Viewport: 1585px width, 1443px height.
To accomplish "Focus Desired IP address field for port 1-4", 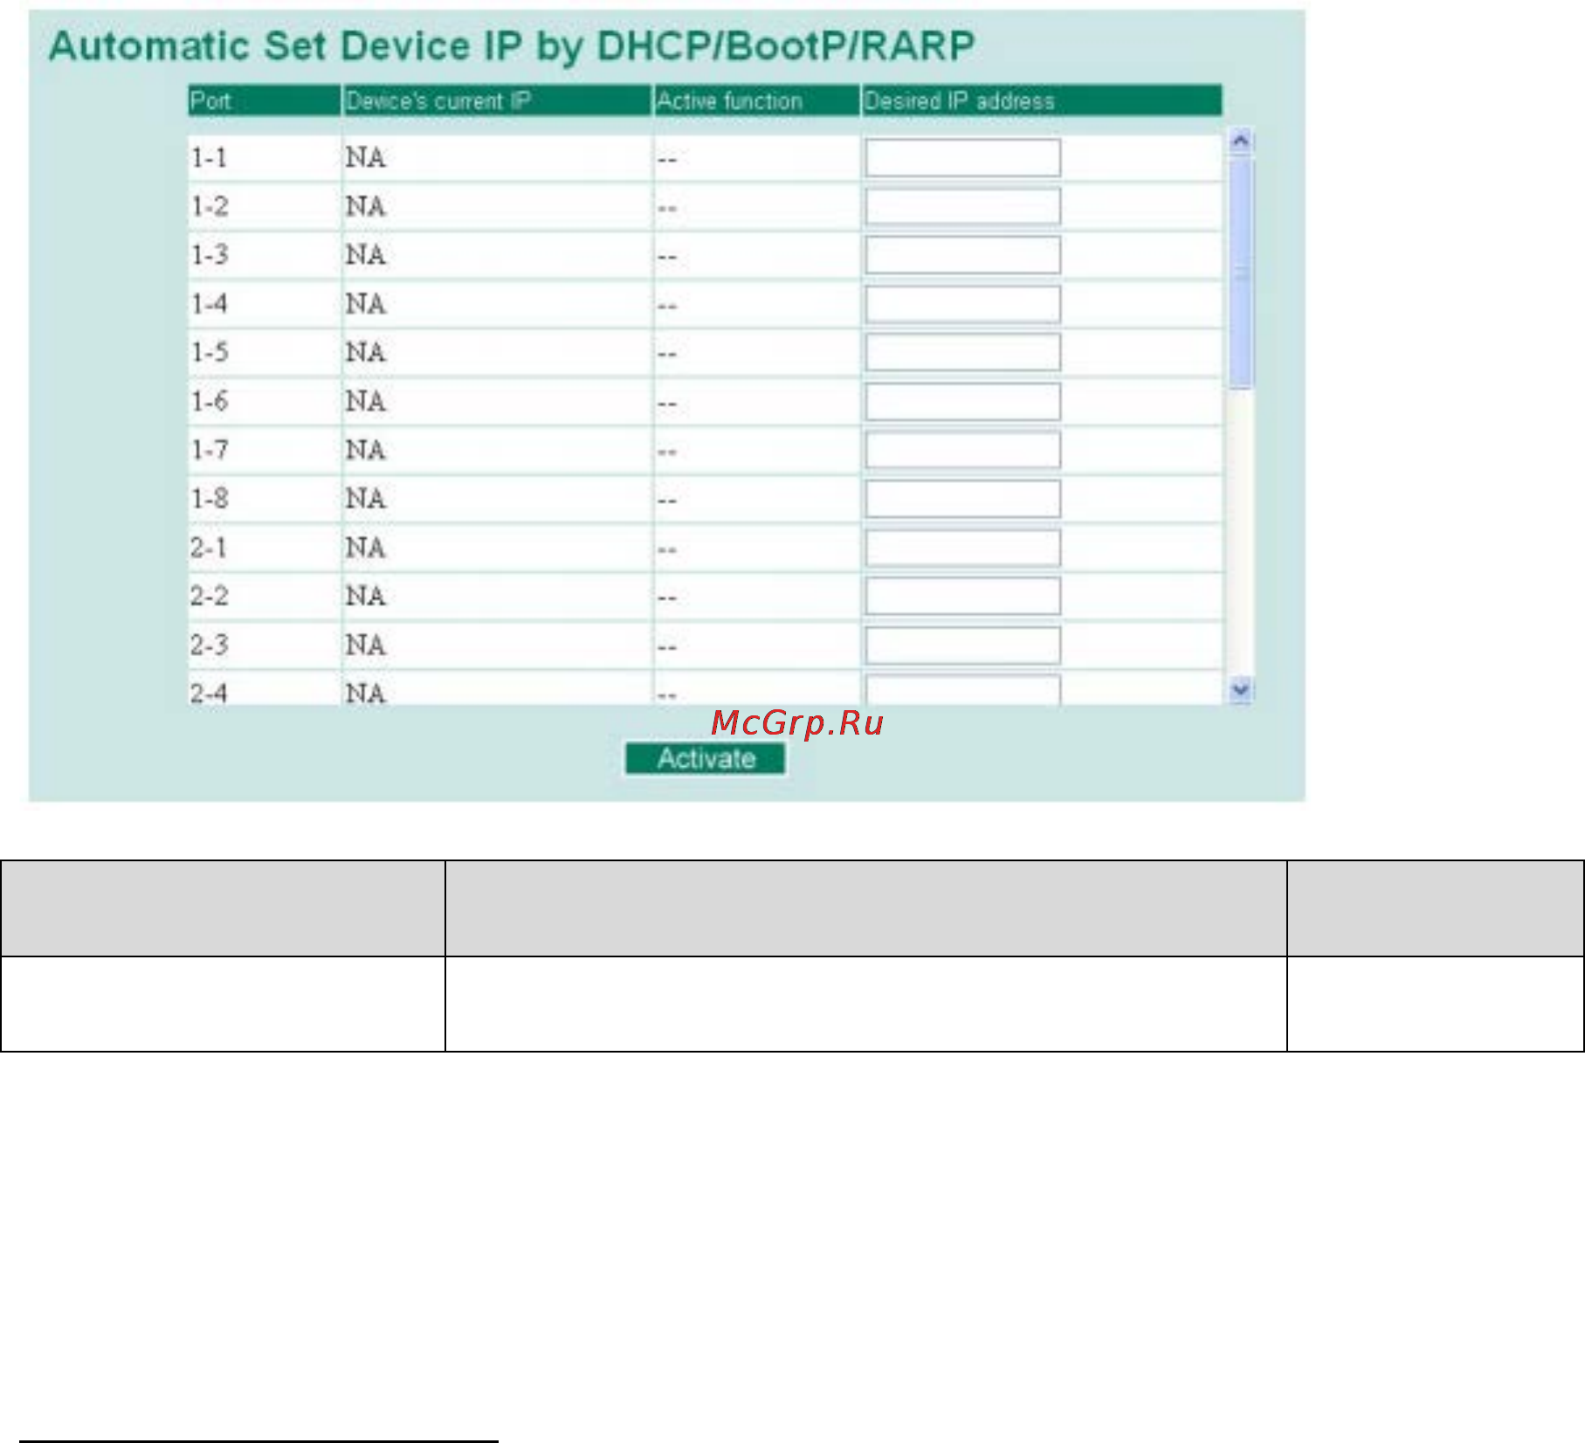I will tap(962, 304).
